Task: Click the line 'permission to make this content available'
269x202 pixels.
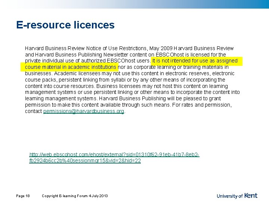Action: click(128, 105)
